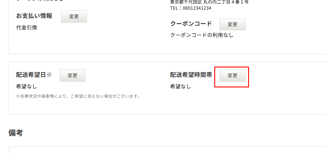Click the 東京都千代田区 address line

209,2
